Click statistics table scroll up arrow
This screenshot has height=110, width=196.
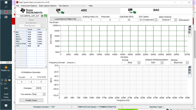(46, 30)
